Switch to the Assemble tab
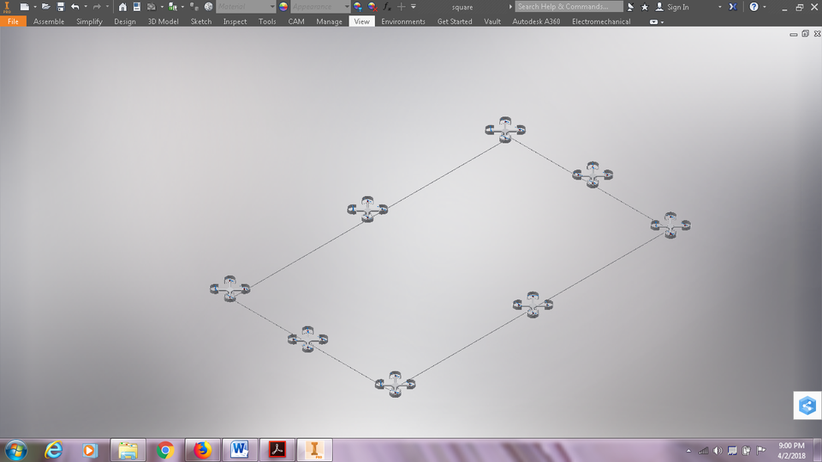The image size is (822, 462). (x=49, y=21)
